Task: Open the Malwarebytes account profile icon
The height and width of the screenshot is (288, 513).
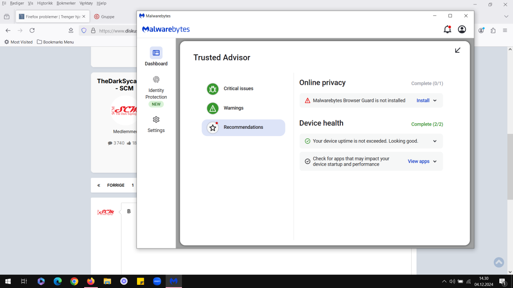Action: coord(462,30)
